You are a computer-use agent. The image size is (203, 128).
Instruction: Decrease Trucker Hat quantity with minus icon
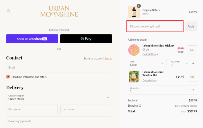pos(186,90)
